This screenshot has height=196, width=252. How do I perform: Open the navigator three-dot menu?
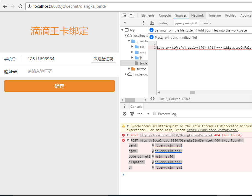click(x=143, y=23)
